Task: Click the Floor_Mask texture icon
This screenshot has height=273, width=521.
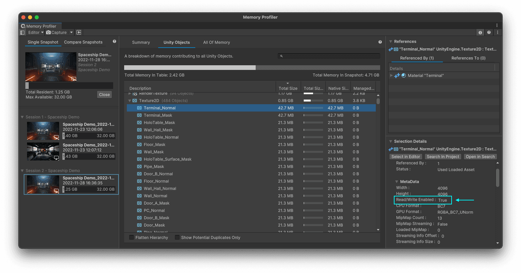Action: (x=139, y=144)
